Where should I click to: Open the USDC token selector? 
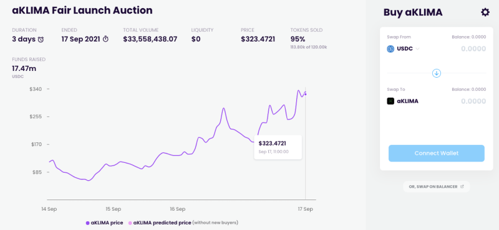click(403, 49)
